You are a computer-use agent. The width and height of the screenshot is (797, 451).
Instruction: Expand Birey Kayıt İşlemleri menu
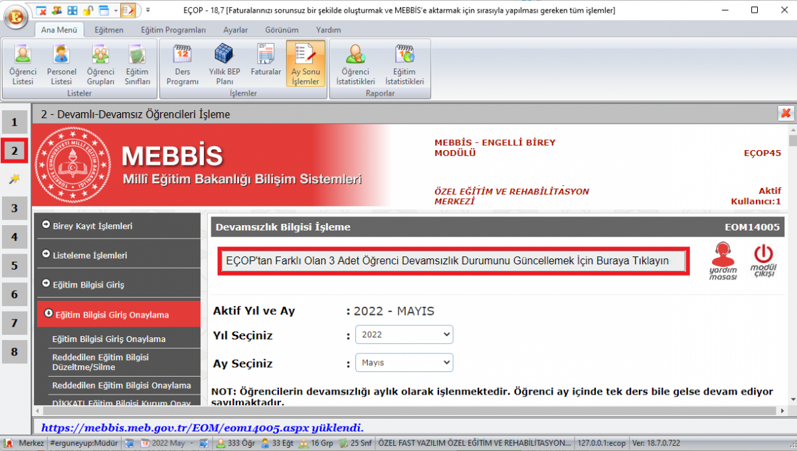tap(116, 226)
